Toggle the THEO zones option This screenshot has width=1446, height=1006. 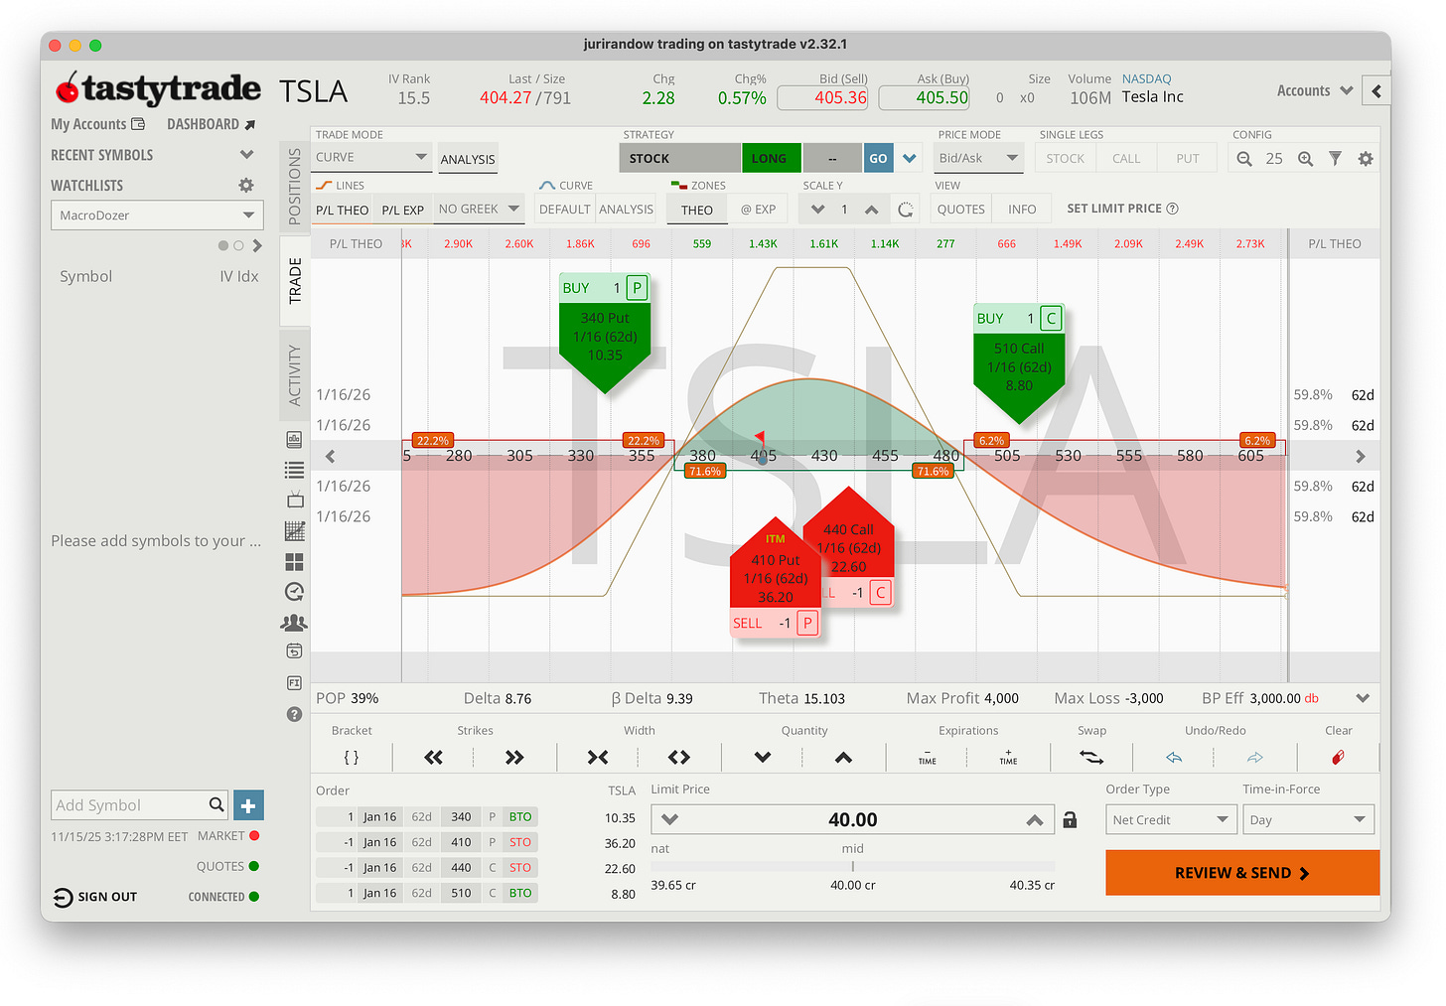tap(697, 210)
